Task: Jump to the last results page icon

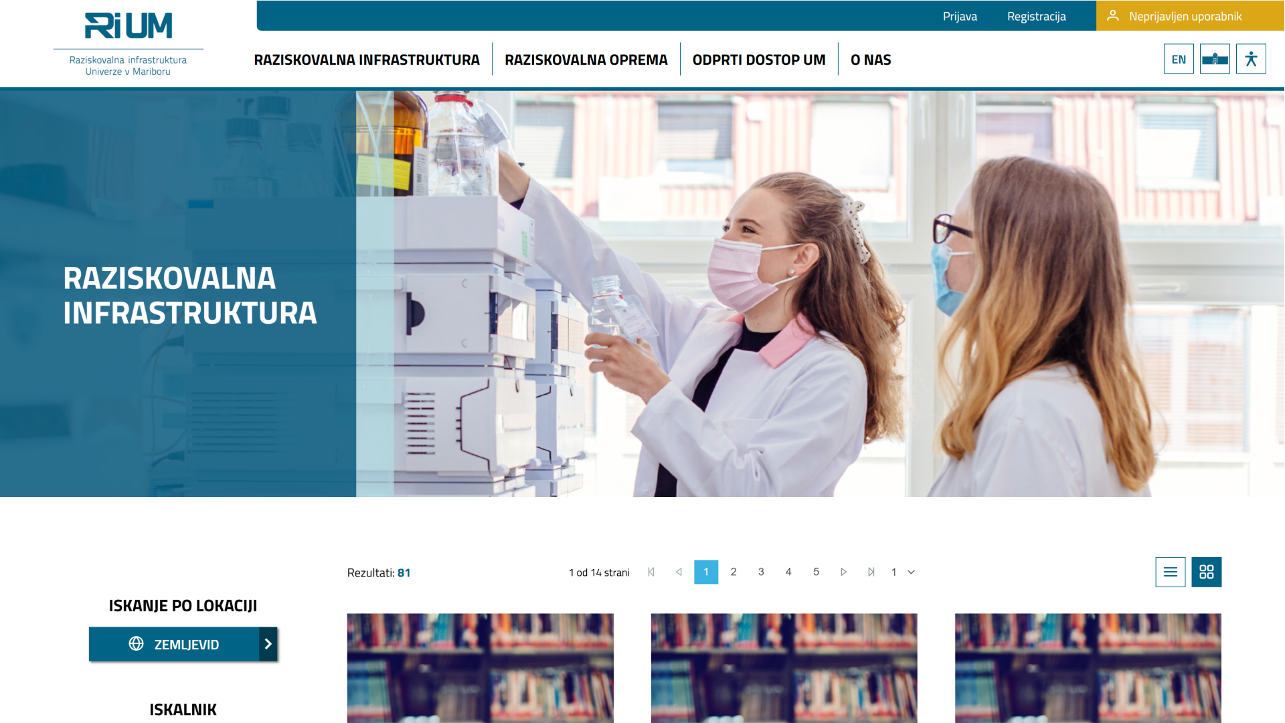Action: point(871,572)
